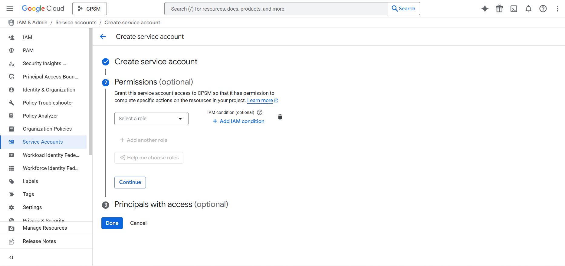
Task: Expand the Select a role dropdown
Action: pyautogui.click(x=151, y=118)
